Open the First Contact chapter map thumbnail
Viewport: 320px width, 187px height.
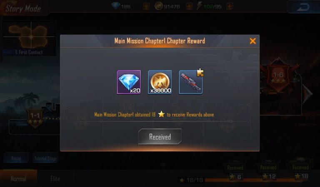[29, 38]
